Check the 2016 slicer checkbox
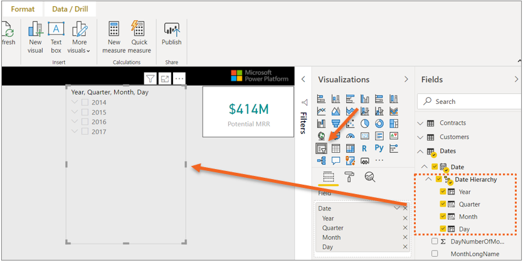523x263 pixels. pos(85,121)
